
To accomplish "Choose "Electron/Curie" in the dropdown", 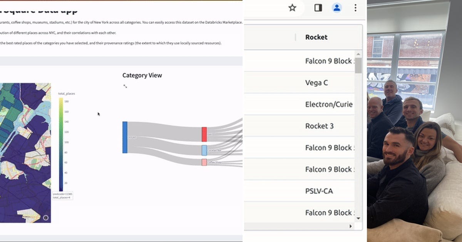I will point(328,104).
